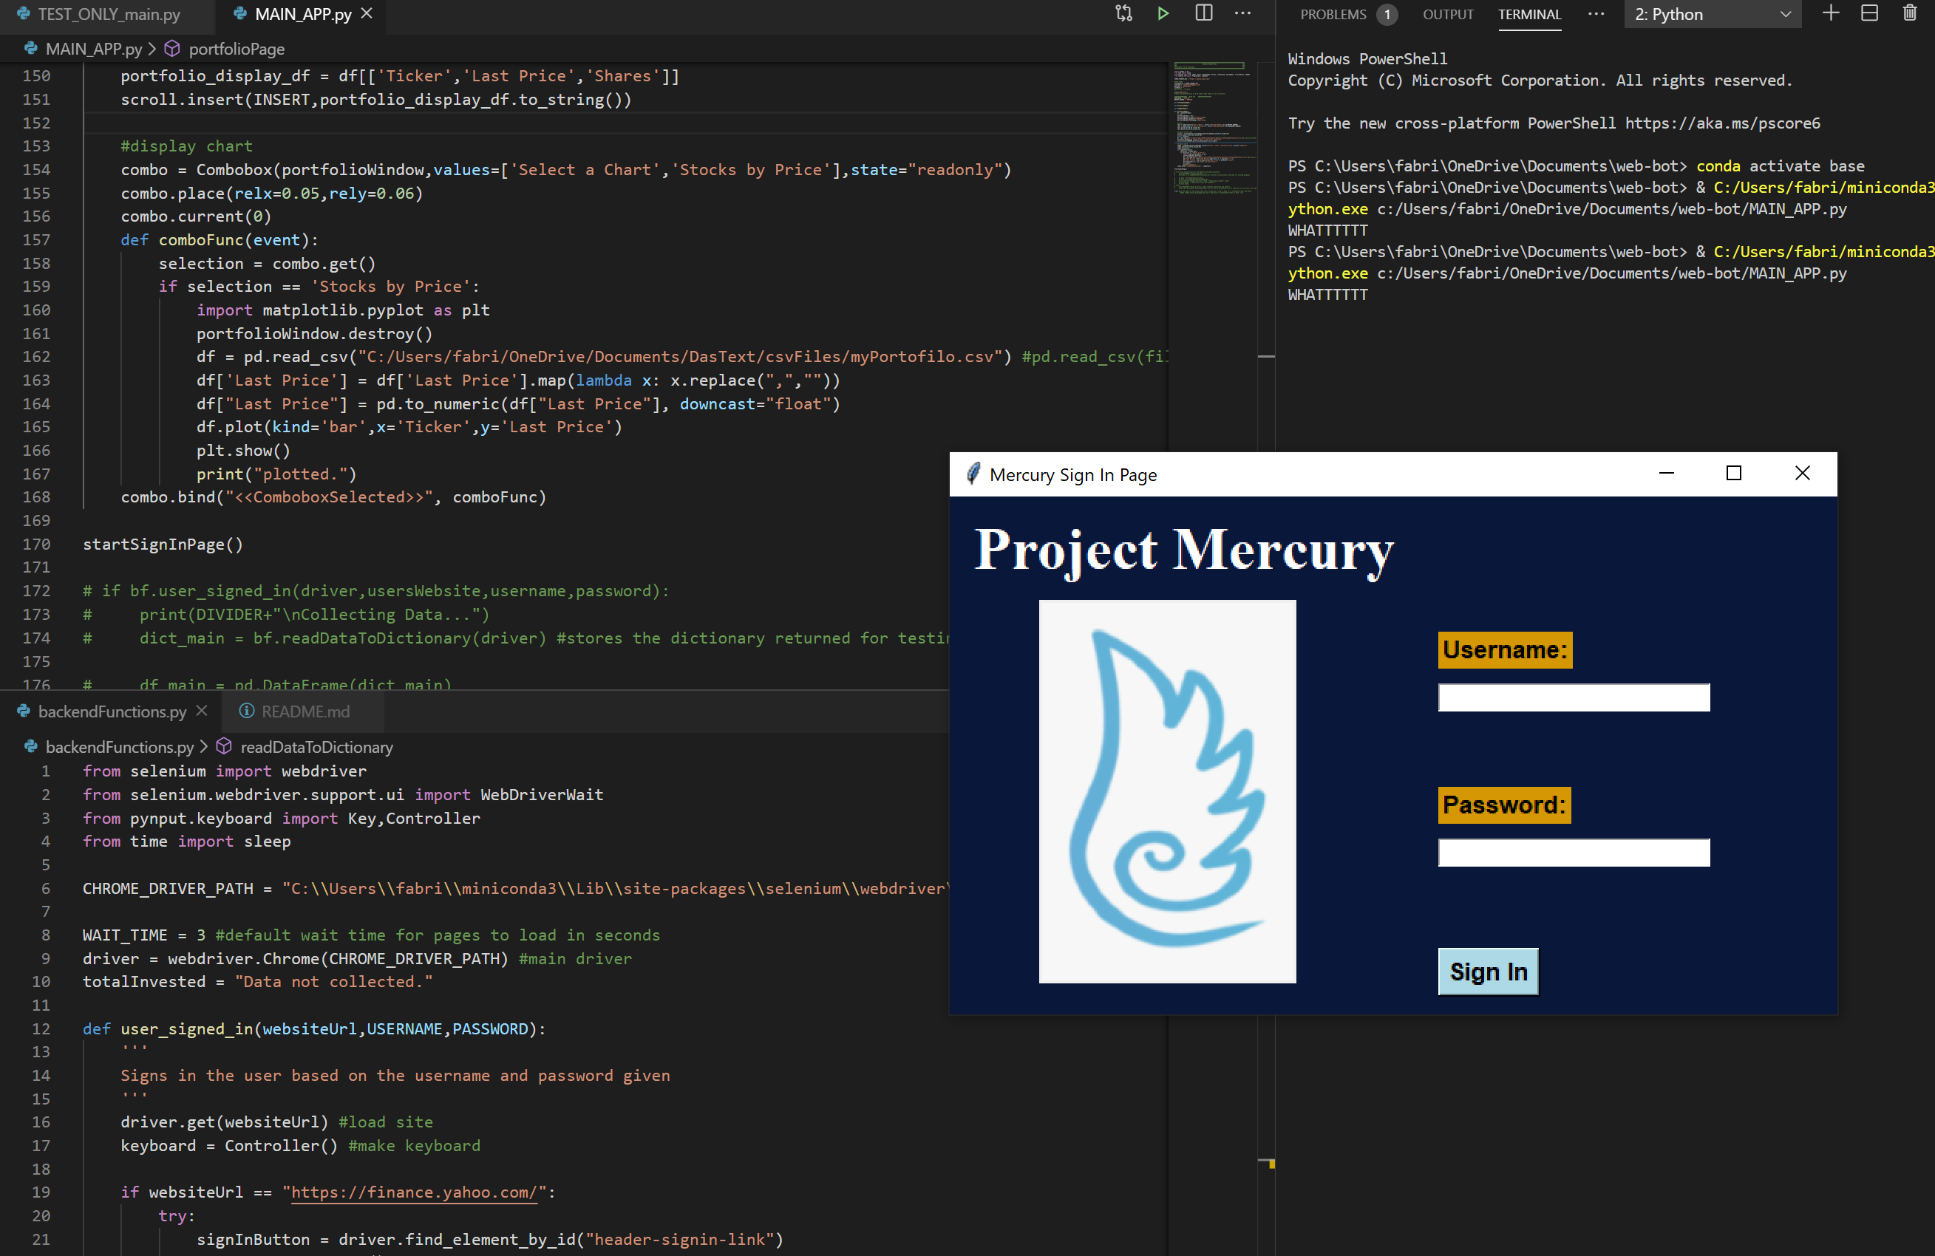The height and width of the screenshot is (1256, 1935).
Task: Open the README.md tab
Action: (x=305, y=711)
